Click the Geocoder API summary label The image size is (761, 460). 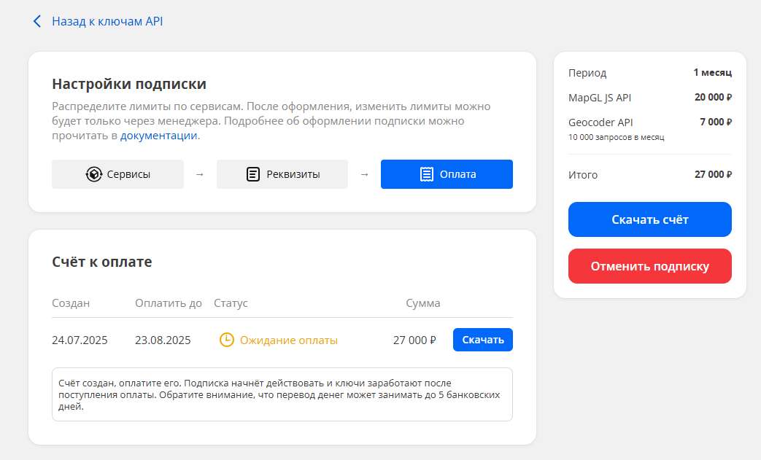pos(600,122)
